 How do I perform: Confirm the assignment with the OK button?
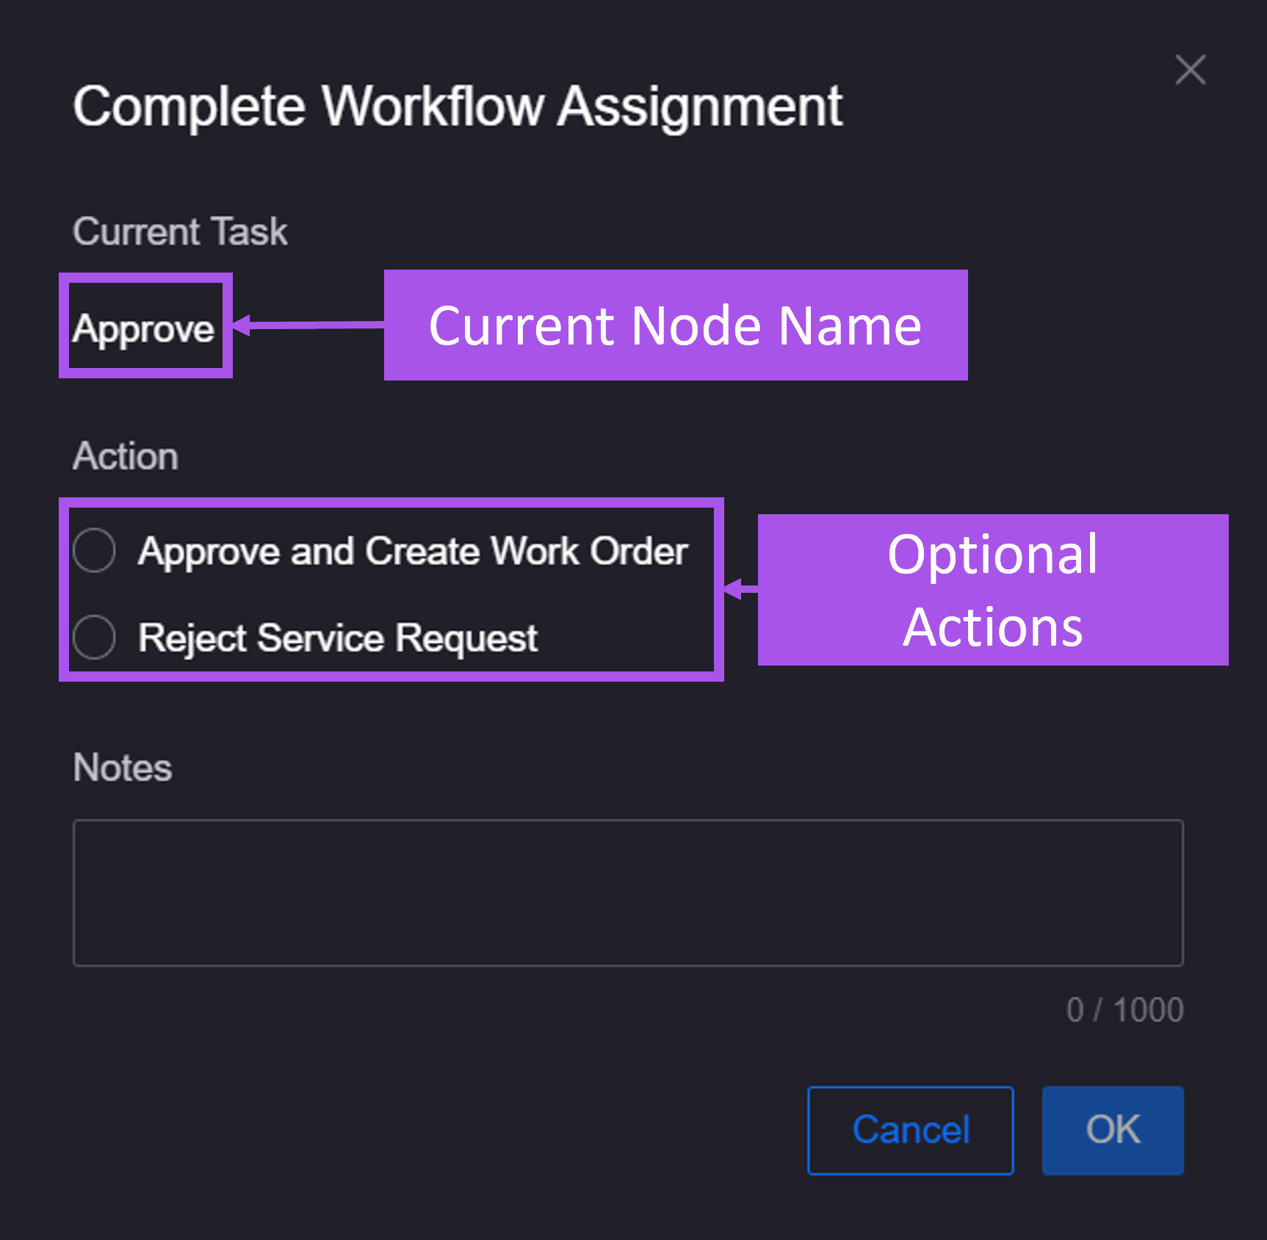1112,1130
